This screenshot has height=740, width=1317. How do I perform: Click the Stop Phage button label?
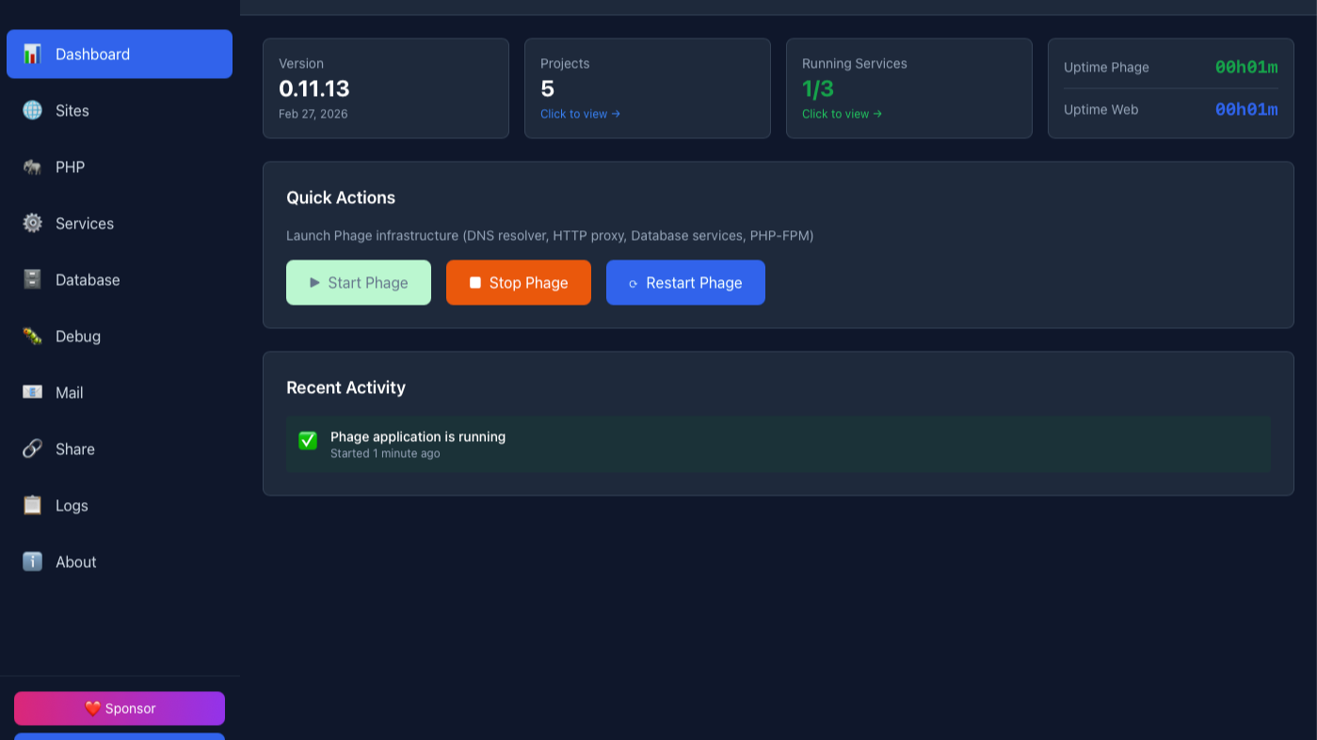(529, 282)
